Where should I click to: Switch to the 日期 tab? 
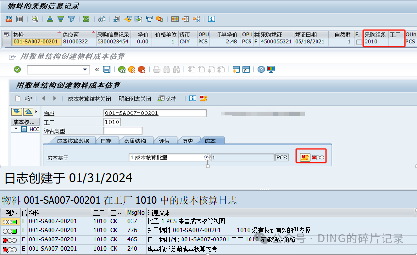coord(106,141)
